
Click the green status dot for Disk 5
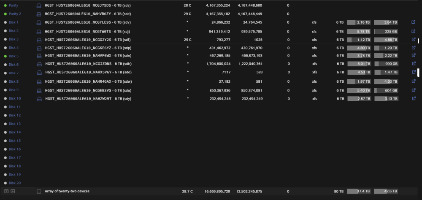[x=5, y=56]
